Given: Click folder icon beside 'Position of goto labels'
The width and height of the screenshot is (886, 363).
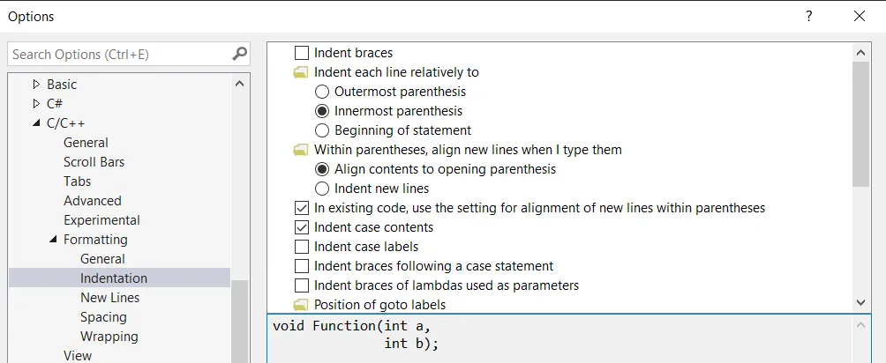Looking at the screenshot, I should pyautogui.click(x=301, y=305).
